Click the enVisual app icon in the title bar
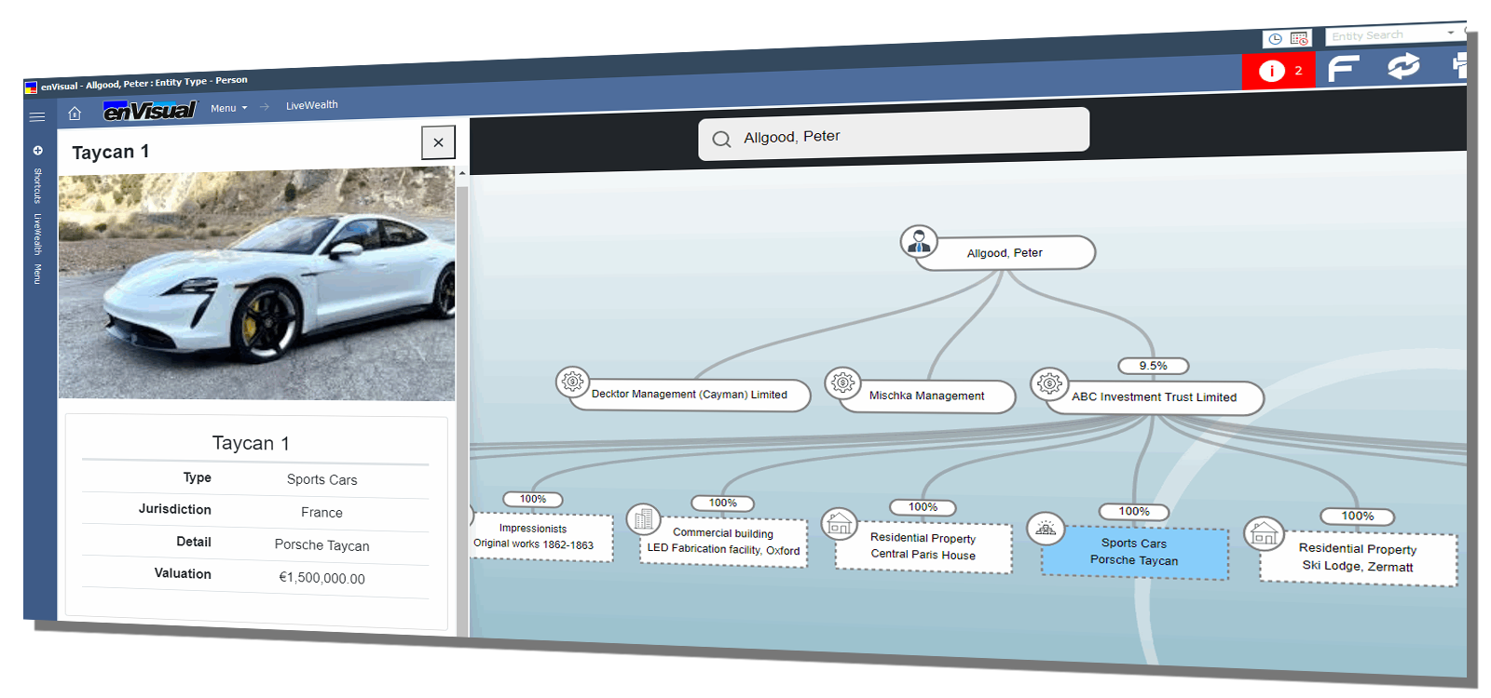1491x698 pixels. click(31, 87)
